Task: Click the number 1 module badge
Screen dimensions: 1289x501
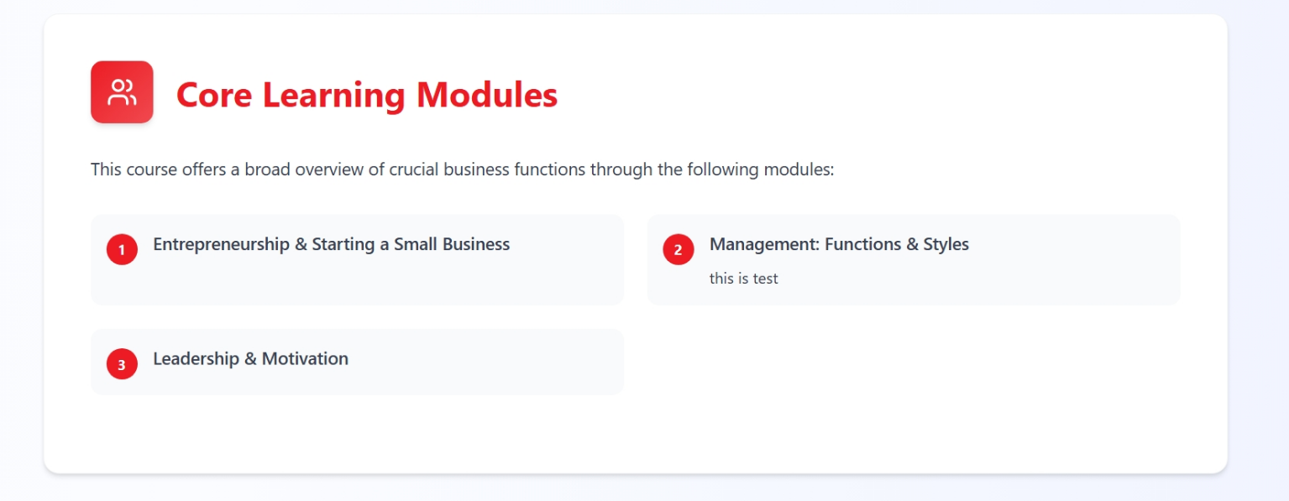Action: coord(122,249)
